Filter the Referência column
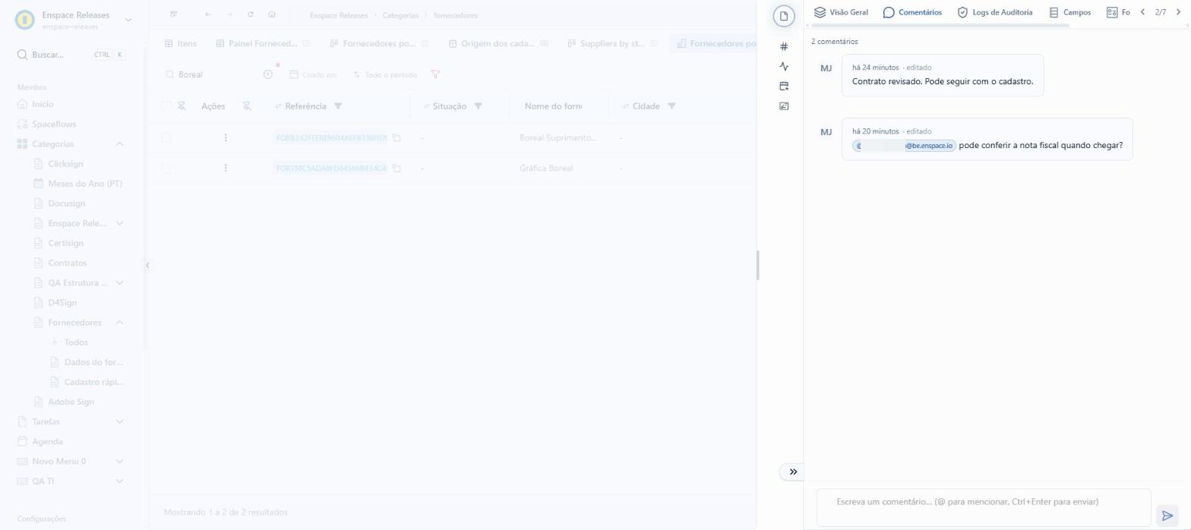 pyautogui.click(x=338, y=106)
